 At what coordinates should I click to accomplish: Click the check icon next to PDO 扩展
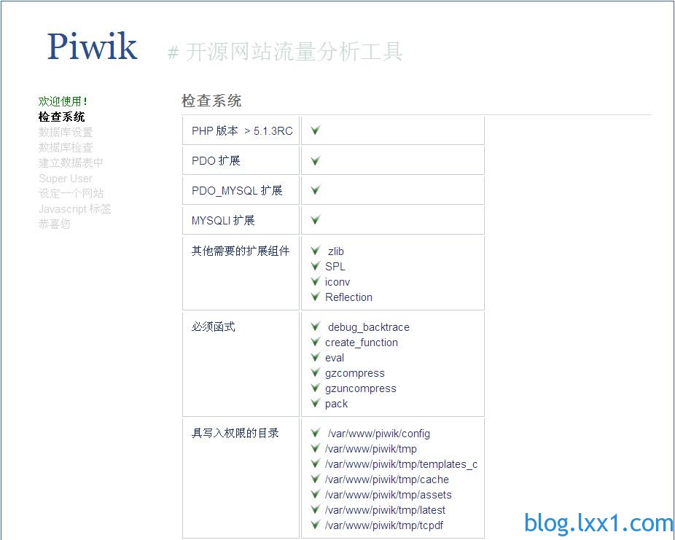[x=316, y=160]
